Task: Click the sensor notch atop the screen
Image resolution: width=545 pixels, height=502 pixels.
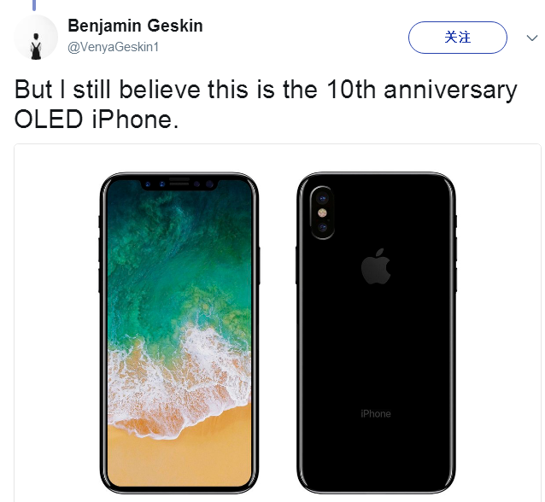Action: pos(179,184)
